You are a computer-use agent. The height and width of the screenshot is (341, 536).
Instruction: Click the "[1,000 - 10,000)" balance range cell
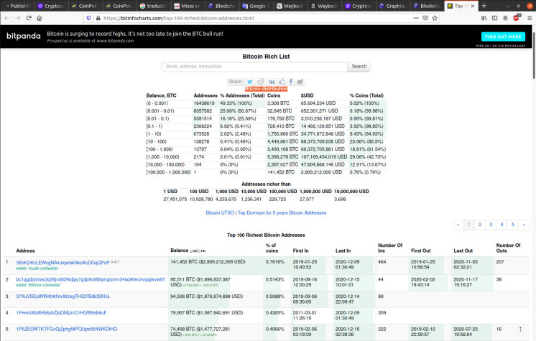pyautogui.click(x=162, y=157)
